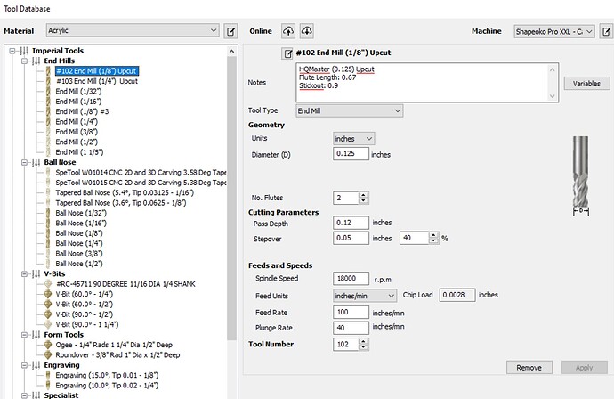Viewport: 614px width, 399px height.
Task: Select SpeTool W01014 tapered ball nose
Action: coord(141,173)
